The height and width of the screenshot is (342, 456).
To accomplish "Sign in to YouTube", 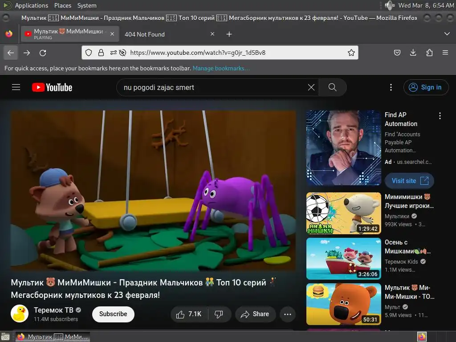I will click(426, 87).
